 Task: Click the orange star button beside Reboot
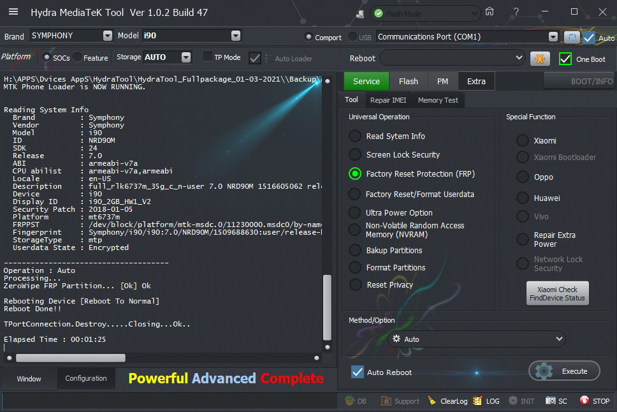[540, 59]
